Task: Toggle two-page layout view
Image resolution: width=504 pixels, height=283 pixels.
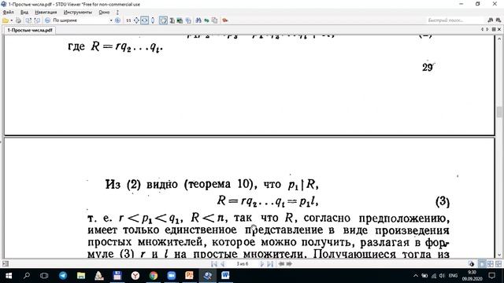Action: click(491, 264)
